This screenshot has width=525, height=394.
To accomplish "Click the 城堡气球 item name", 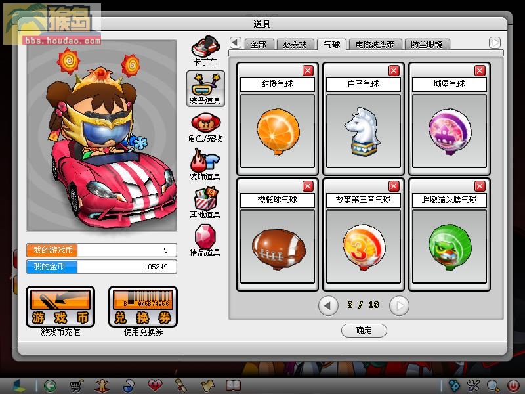I will pos(450,84).
